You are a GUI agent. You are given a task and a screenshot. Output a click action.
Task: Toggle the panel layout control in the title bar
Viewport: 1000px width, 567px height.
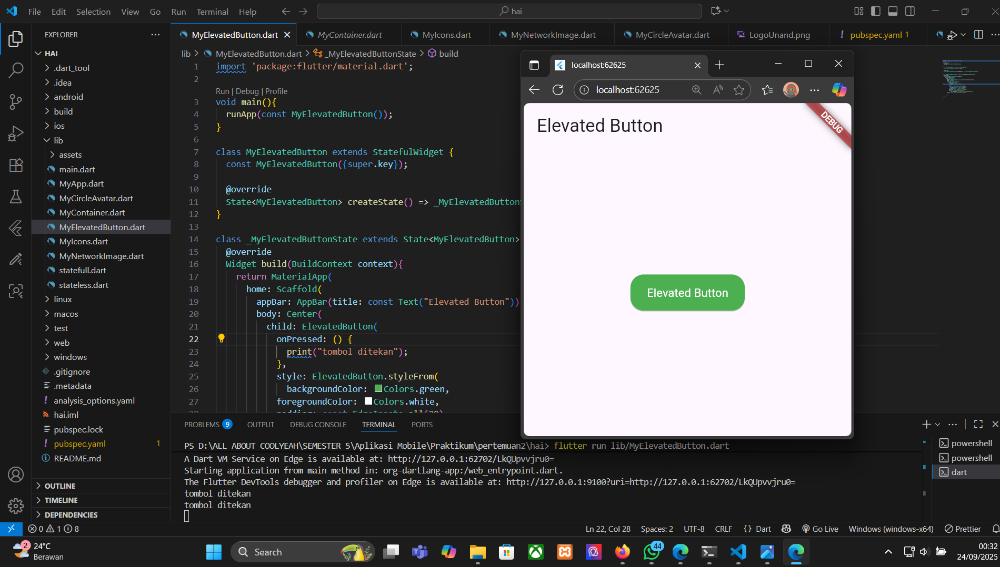click(x=893, y=11)
